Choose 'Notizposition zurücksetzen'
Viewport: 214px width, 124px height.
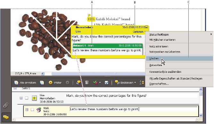(x=179, y=52)
